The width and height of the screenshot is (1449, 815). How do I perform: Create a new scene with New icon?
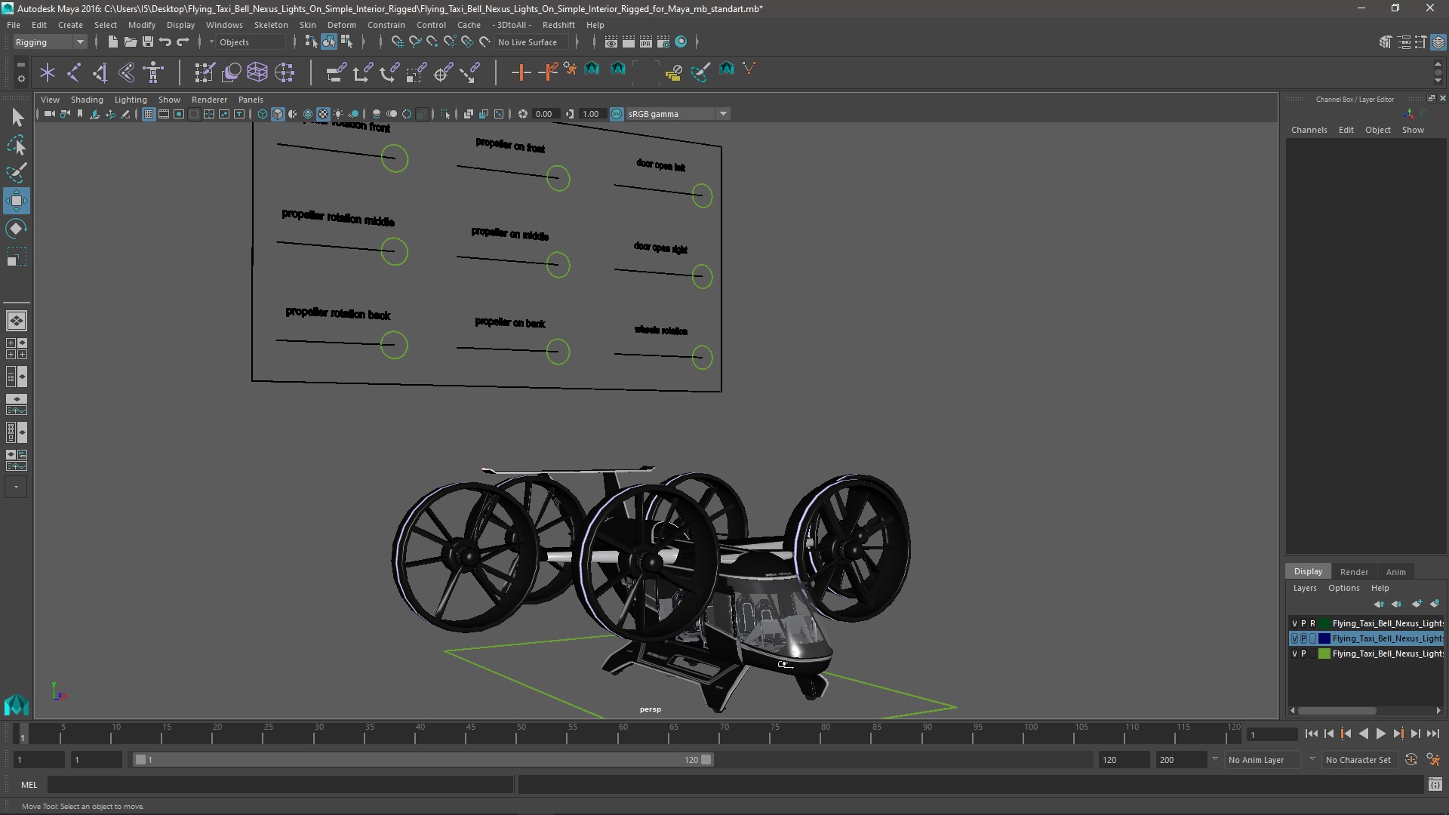click(112, 42)
